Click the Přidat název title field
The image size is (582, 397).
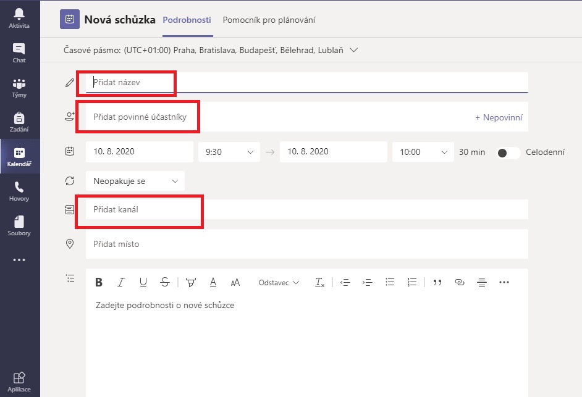pos(306,82)
